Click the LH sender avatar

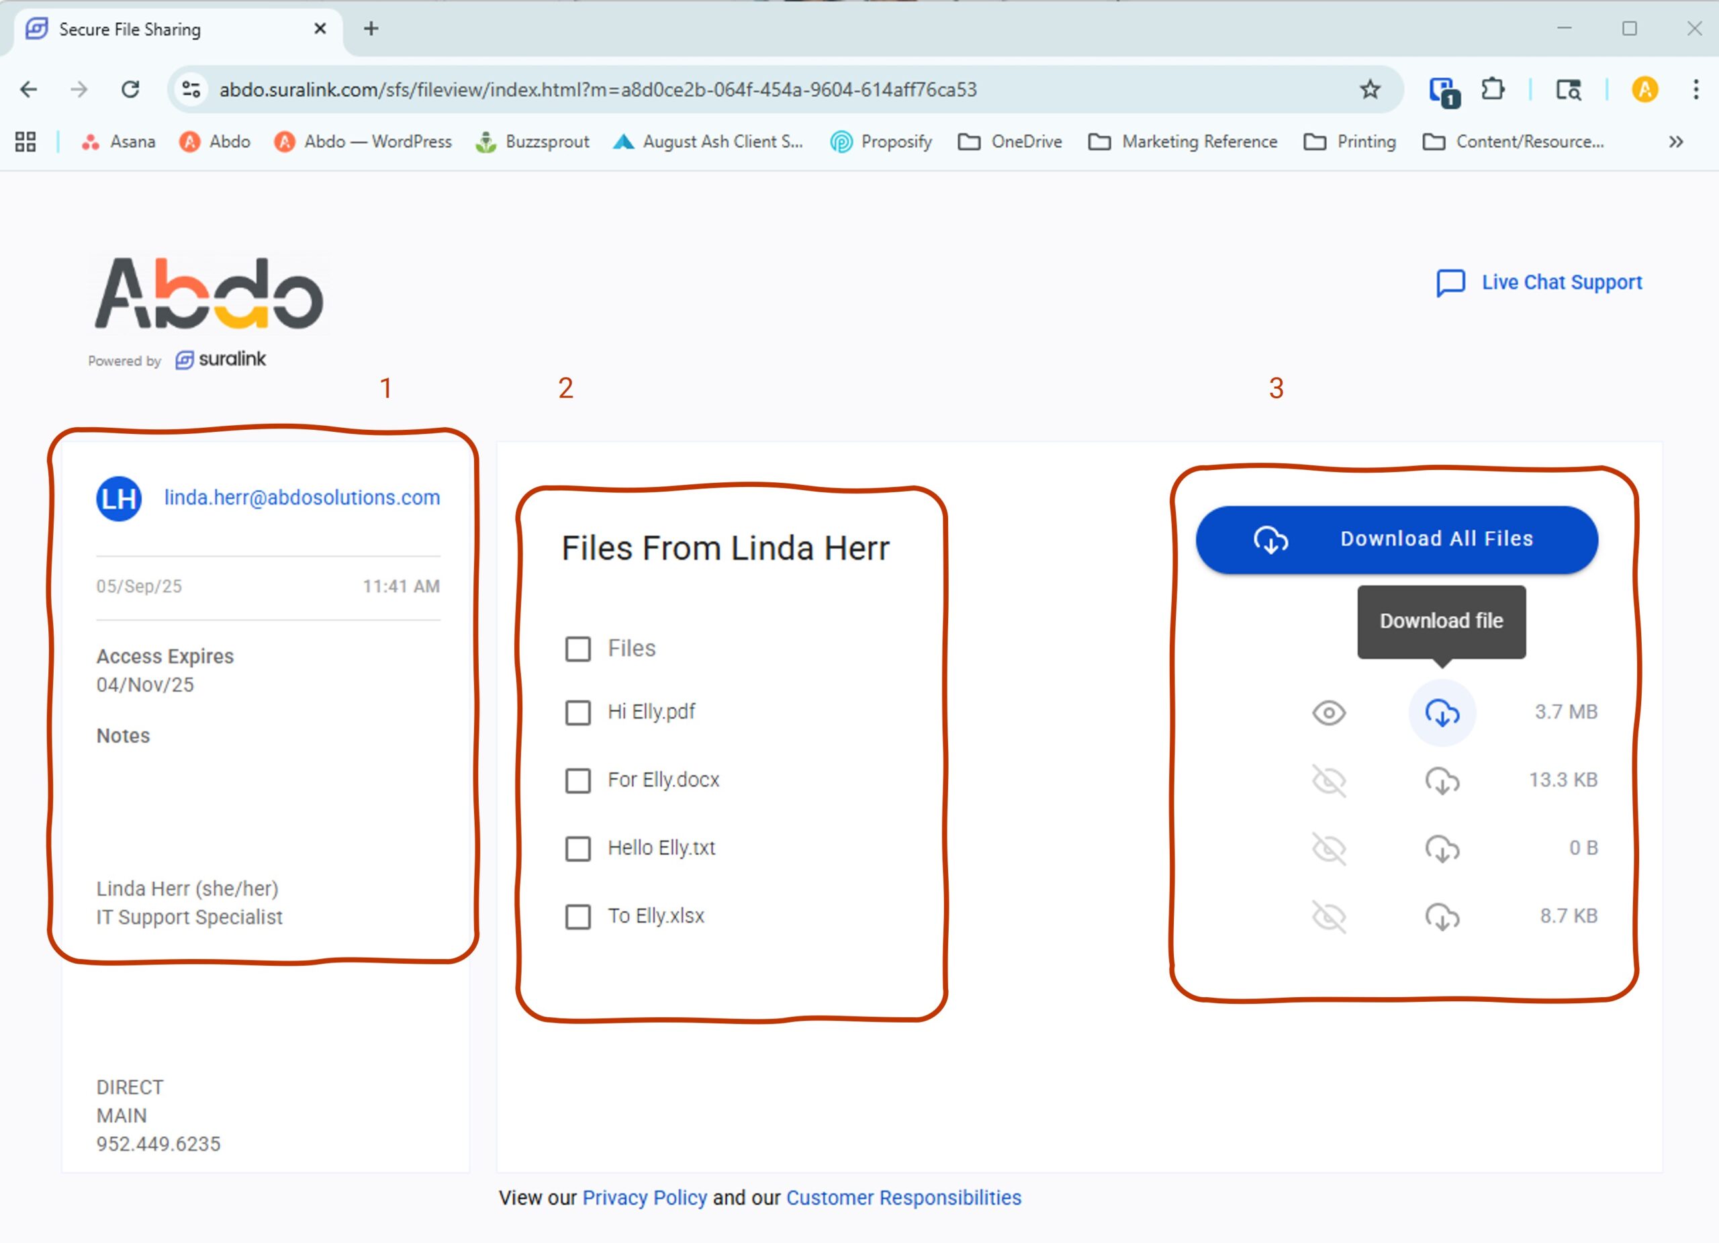tap(119, 499)
